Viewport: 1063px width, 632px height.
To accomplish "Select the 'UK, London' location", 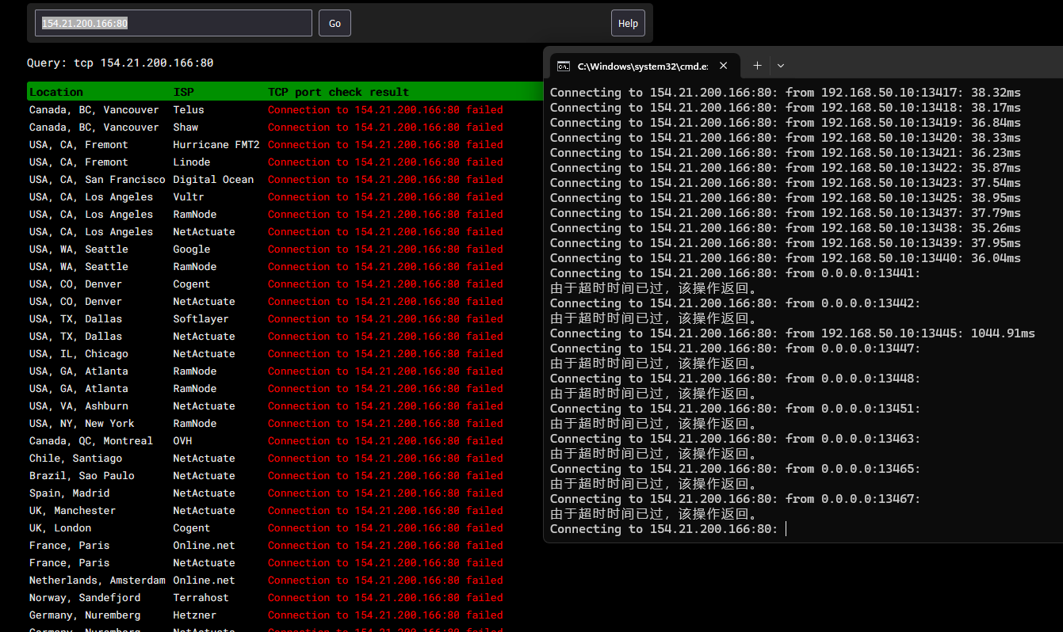I will 60,528.
